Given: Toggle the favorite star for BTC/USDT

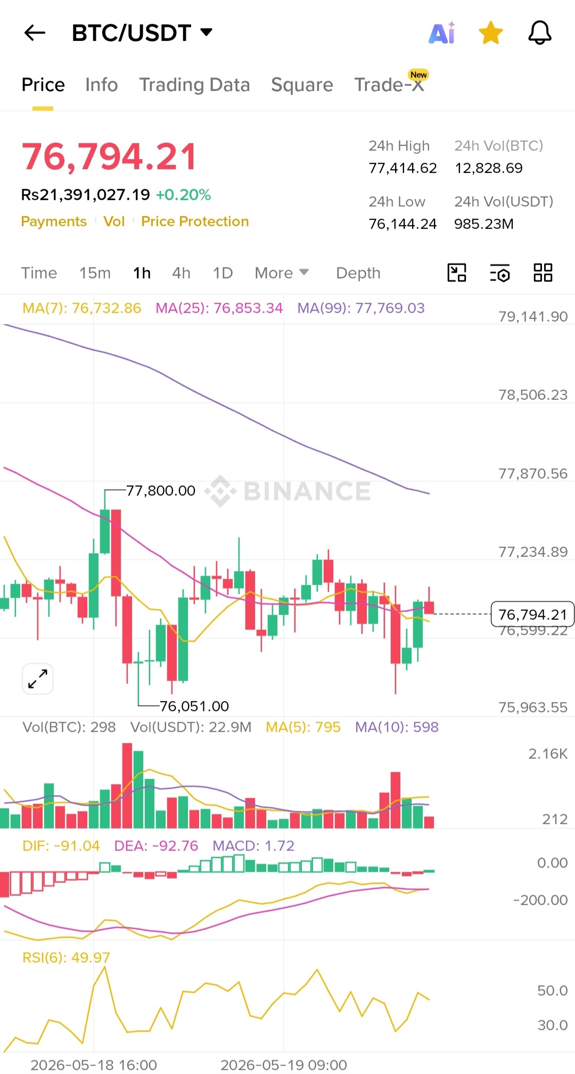Looking at the screenshot, I should (x=490, y=33).
